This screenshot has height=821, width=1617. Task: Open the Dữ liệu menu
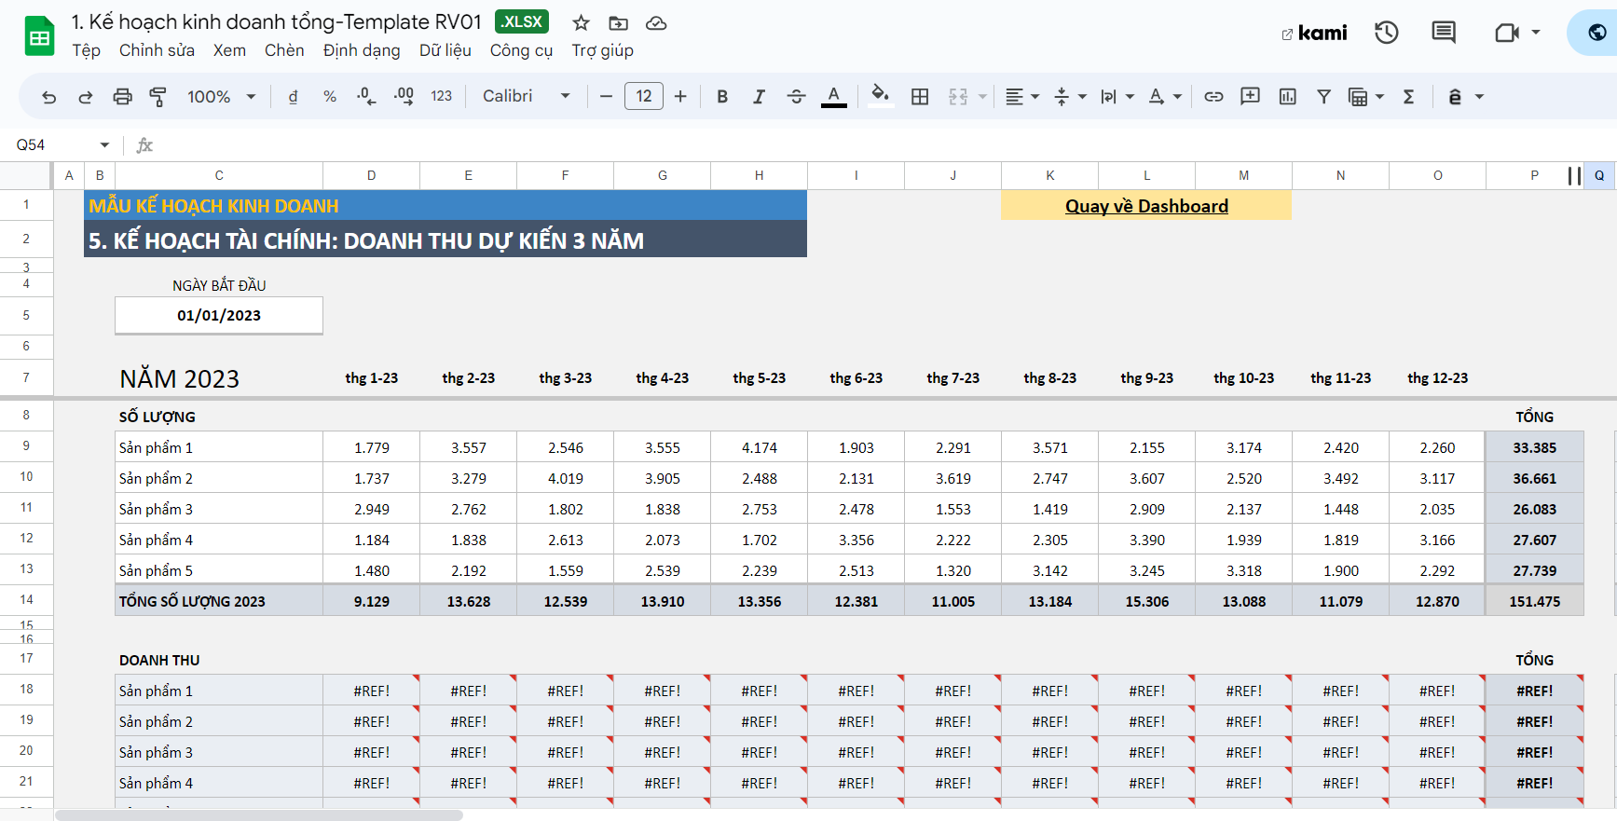point(445,50)
